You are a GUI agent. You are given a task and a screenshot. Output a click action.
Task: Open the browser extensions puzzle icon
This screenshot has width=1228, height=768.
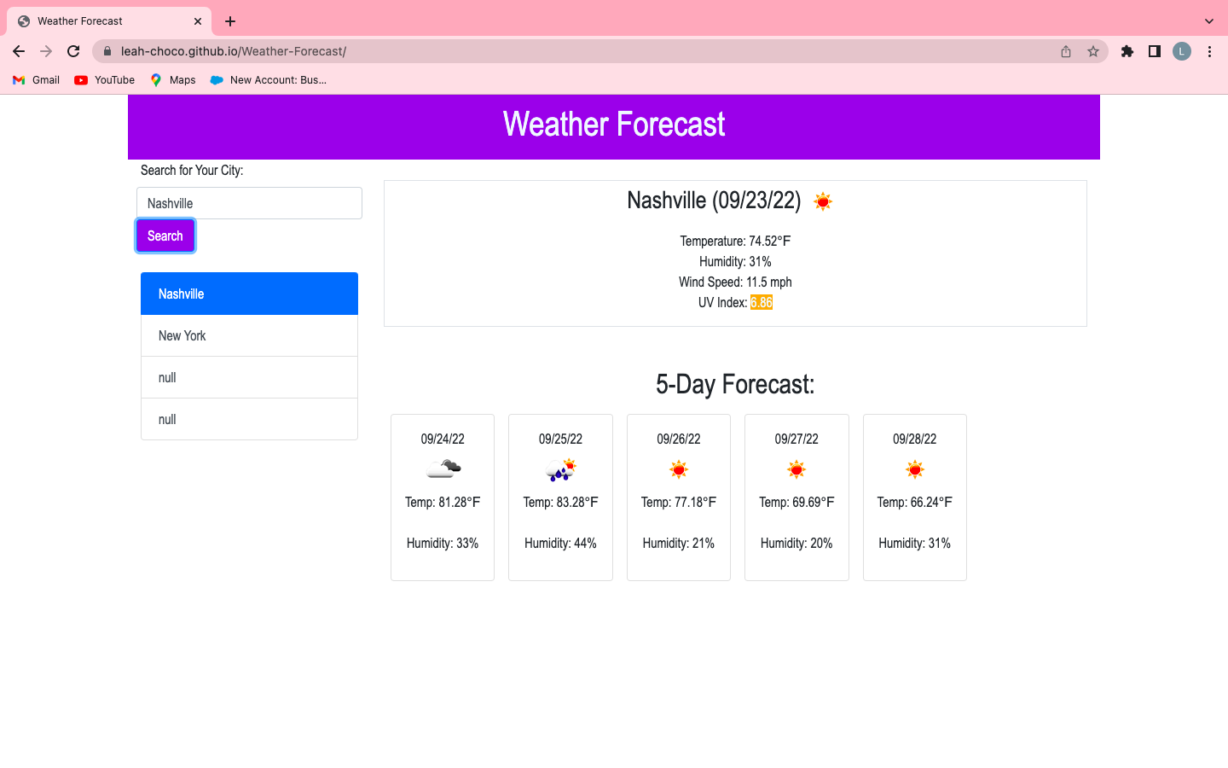coord(1127,51)
